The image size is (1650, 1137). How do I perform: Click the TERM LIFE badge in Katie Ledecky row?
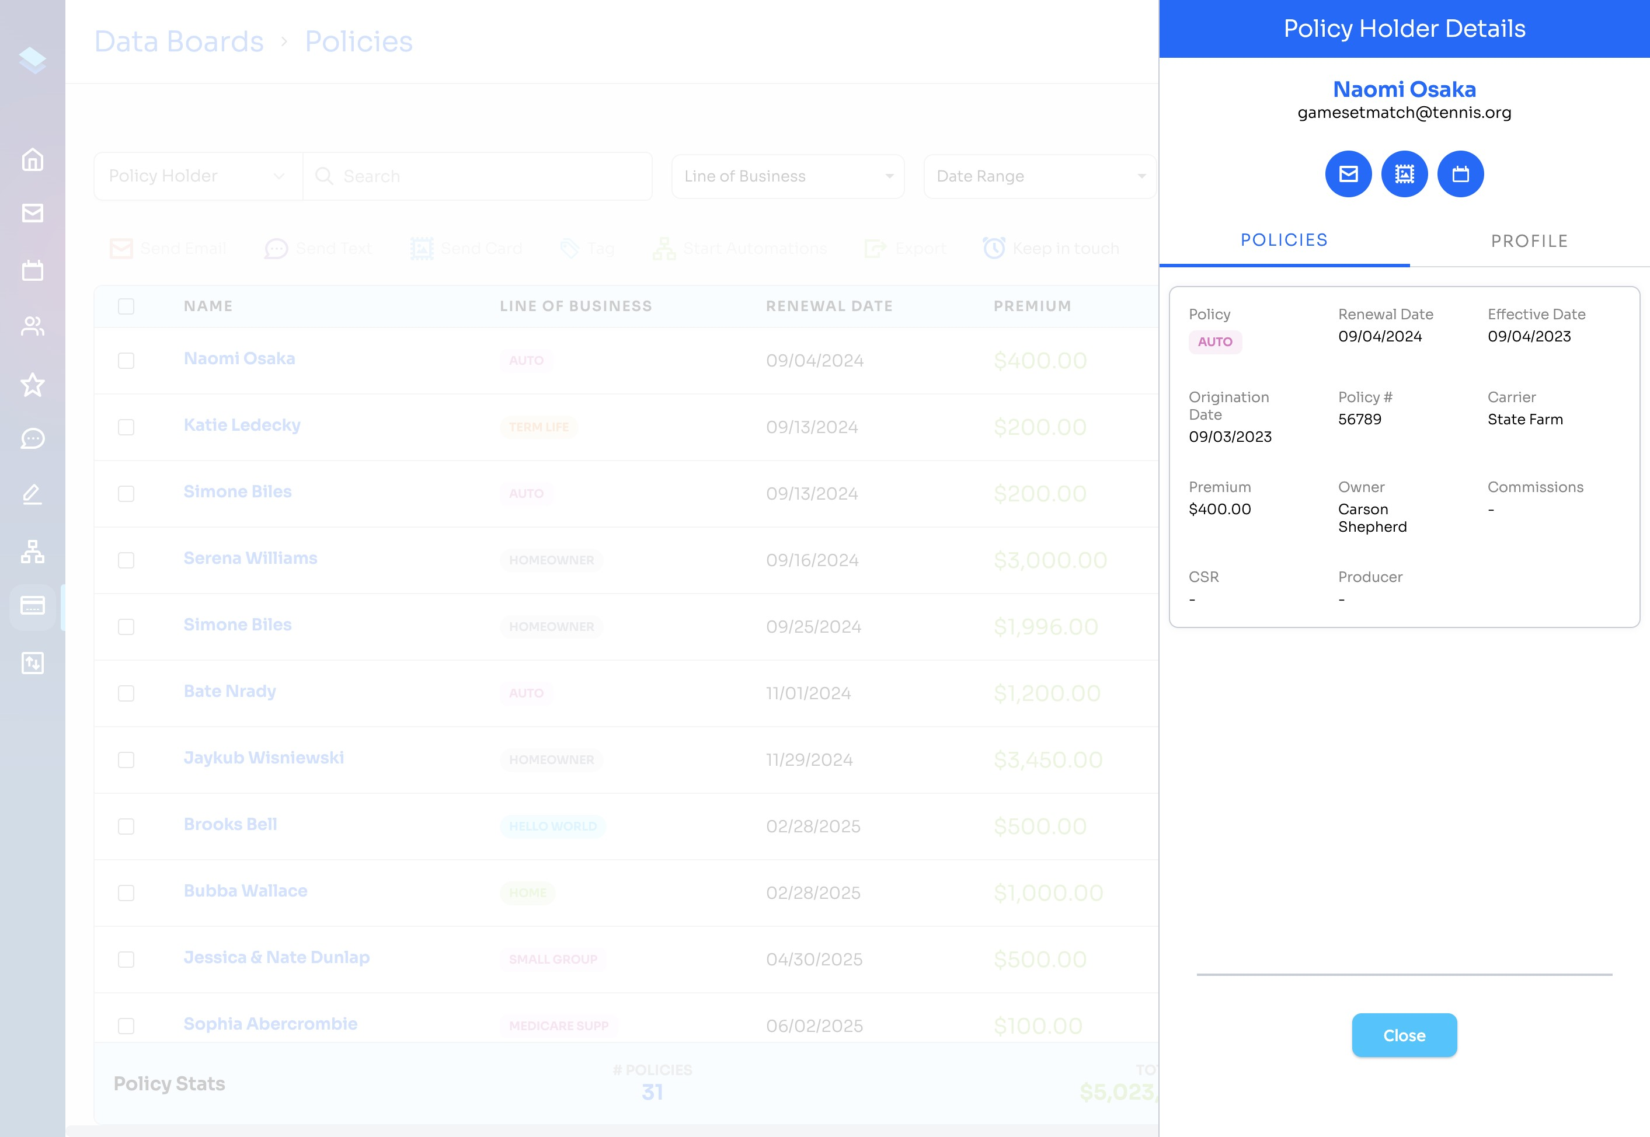tap(538, 427)
